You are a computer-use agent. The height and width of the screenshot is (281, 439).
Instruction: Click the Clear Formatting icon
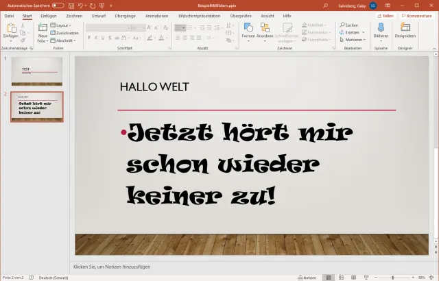pyautogui.click(x=166, y=27)
